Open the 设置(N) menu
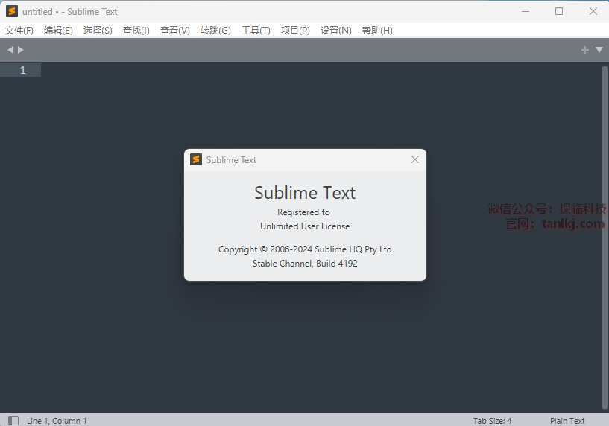 coord(336,31)
